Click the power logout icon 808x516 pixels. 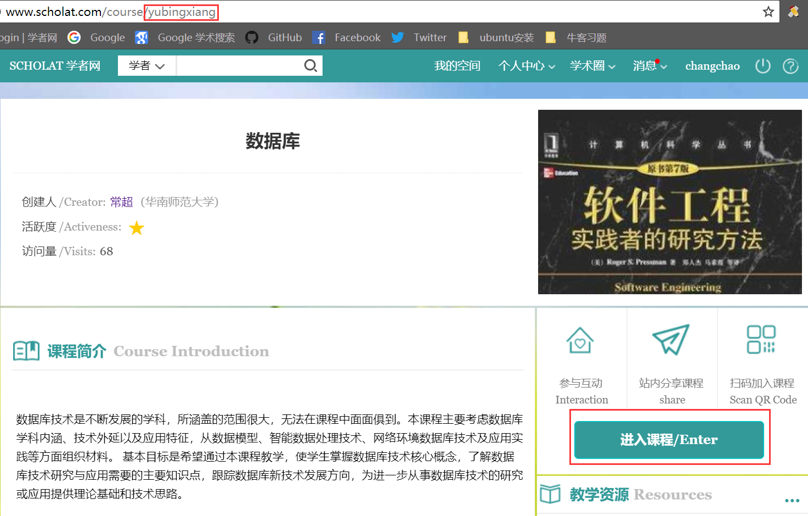pos(762,66)
